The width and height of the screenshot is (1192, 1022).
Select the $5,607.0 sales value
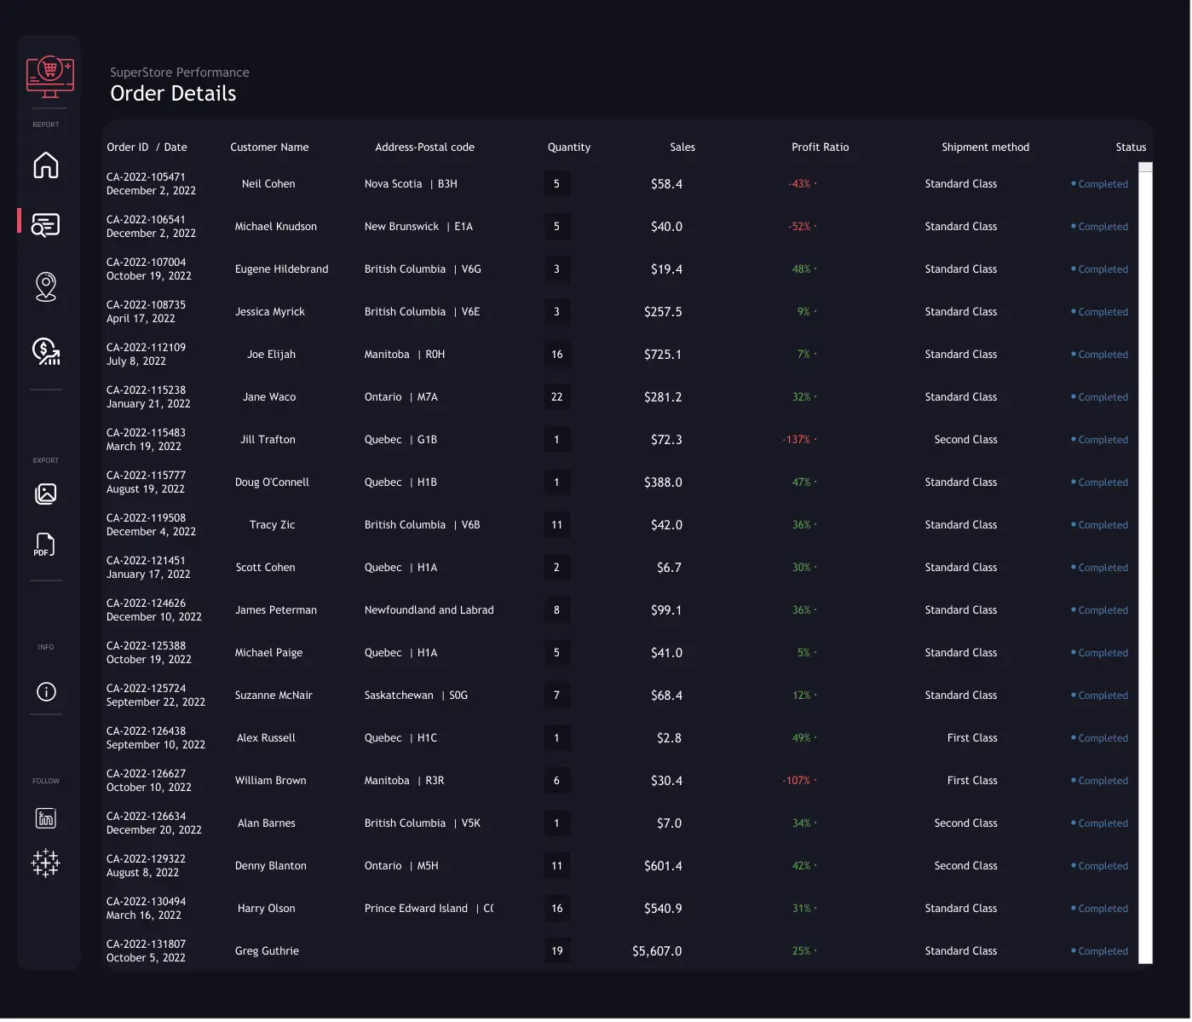(656, 951)
